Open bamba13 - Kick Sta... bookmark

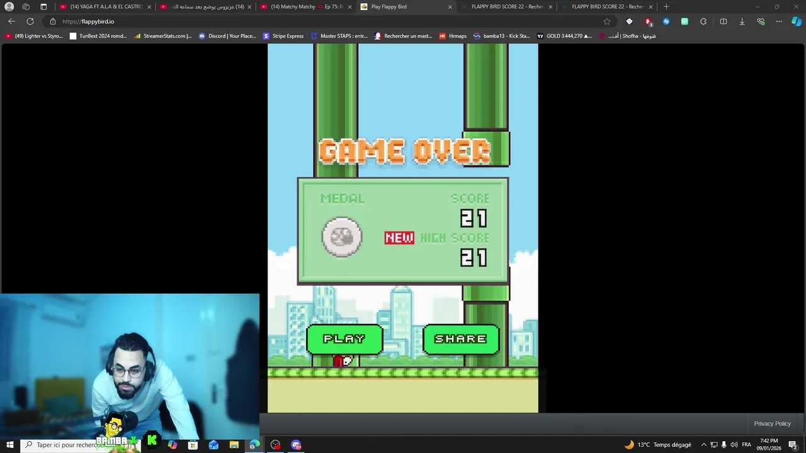pos(502,36)
